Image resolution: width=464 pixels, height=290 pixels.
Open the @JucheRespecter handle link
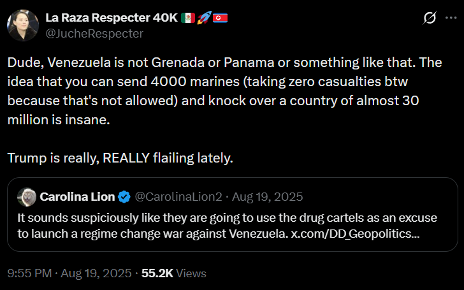click(x=93, y=33)
